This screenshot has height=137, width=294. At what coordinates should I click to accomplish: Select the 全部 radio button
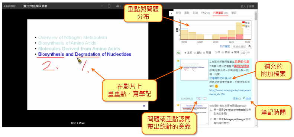point(185,53)
